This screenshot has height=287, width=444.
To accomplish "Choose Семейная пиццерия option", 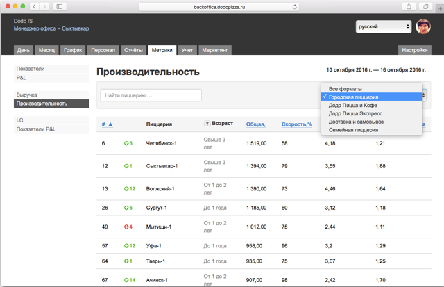I will 372,130.
